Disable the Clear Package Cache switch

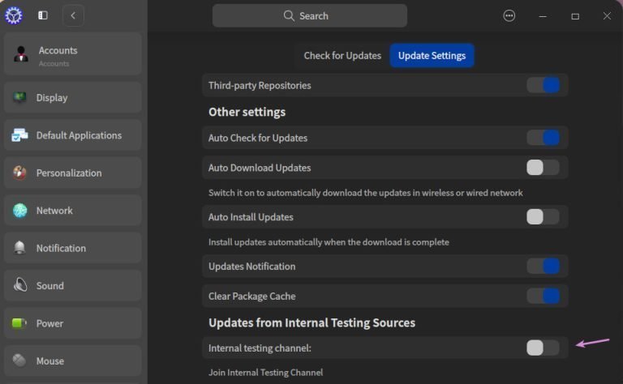coord(544,296)
